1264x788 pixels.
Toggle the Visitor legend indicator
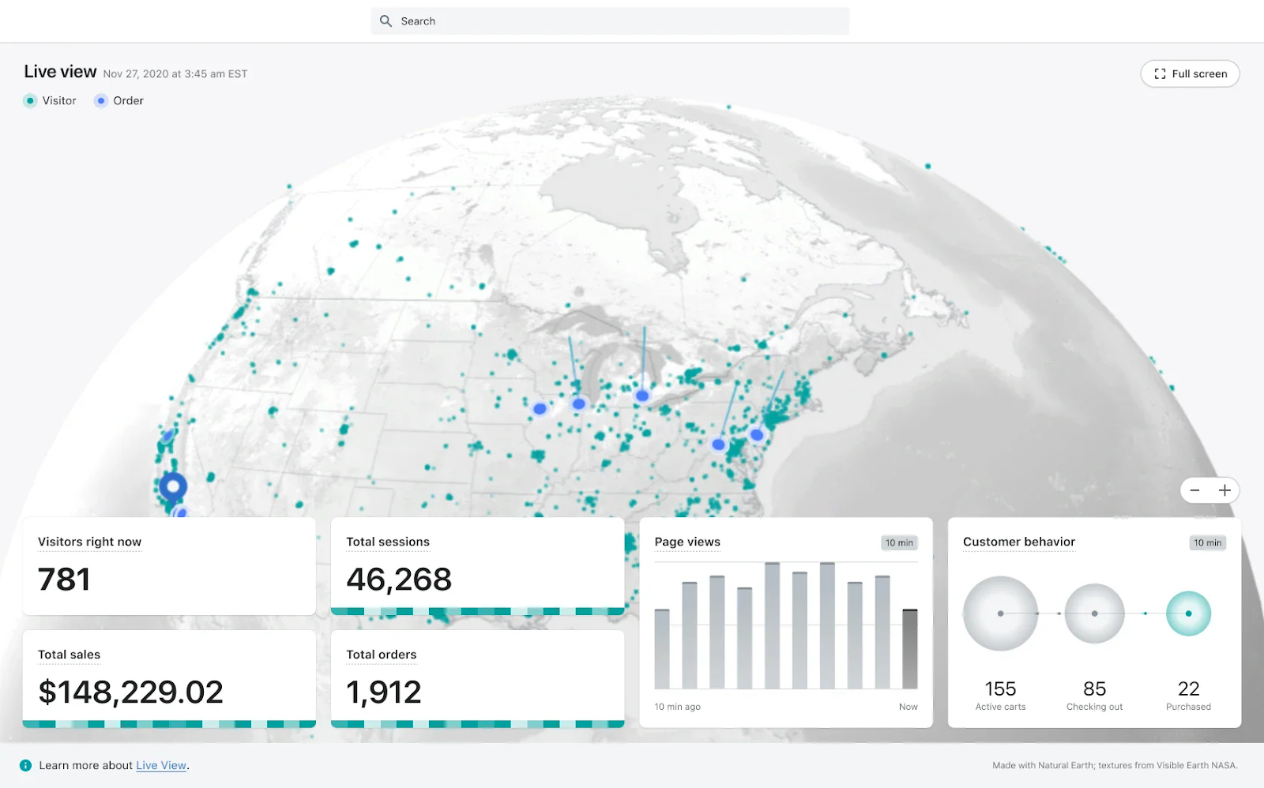(30, 100)
